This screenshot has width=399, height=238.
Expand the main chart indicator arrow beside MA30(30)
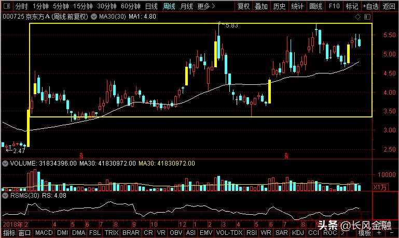[93, 17]
